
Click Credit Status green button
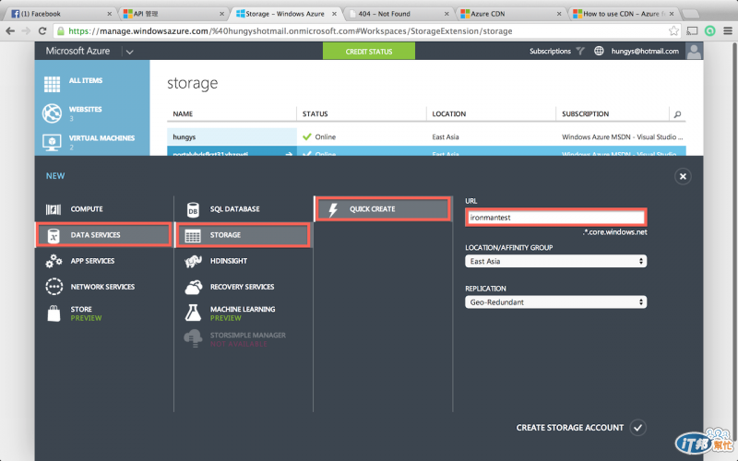[369, 52]
